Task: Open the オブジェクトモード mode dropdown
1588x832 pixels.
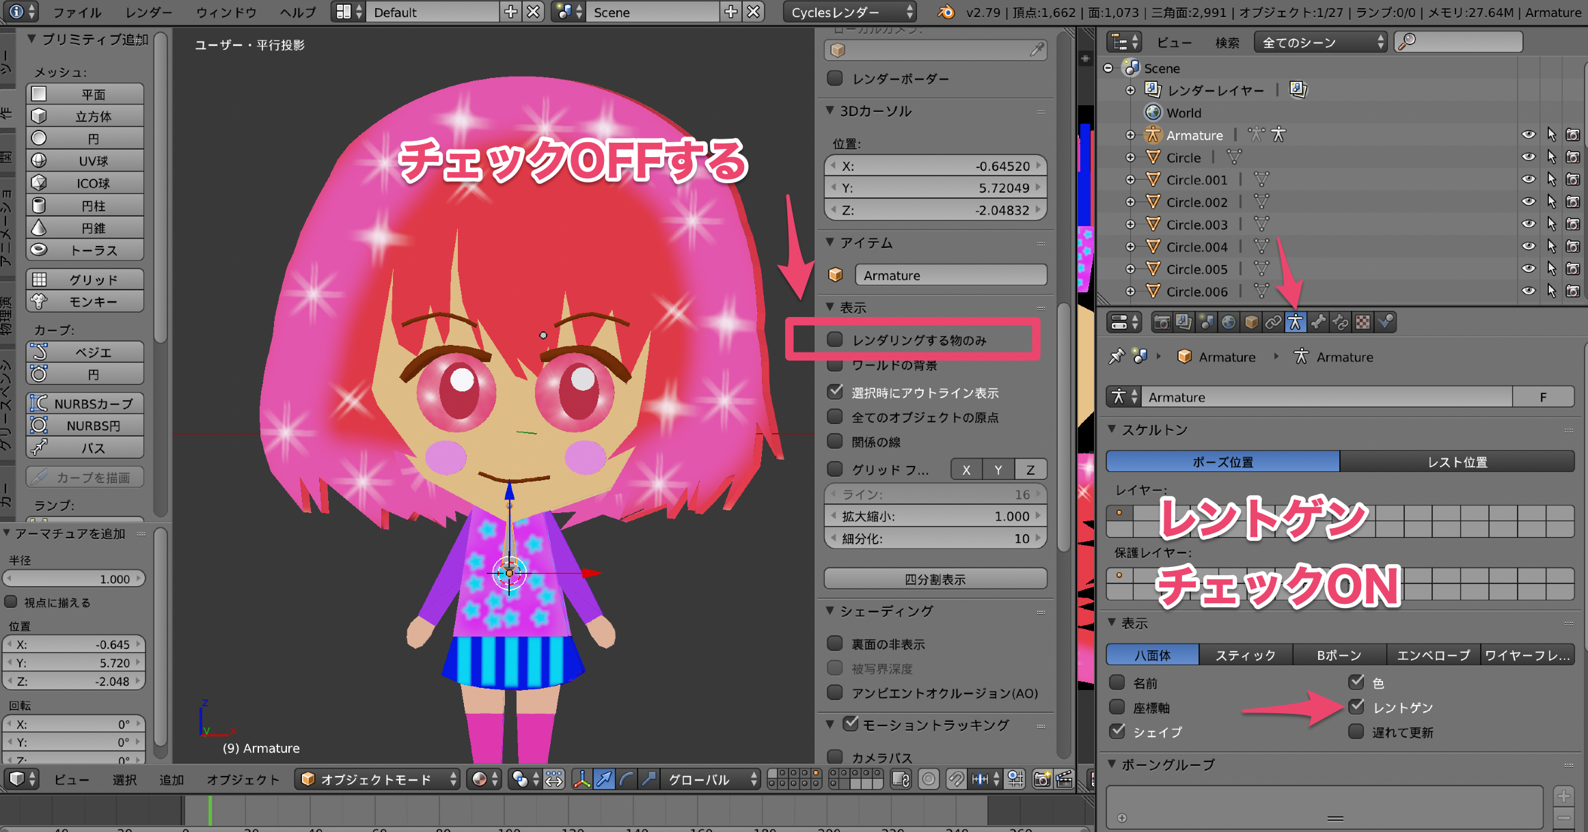Action: tap(378, 779)
